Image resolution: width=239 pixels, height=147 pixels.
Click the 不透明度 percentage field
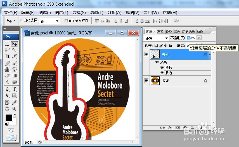[191, 38]
